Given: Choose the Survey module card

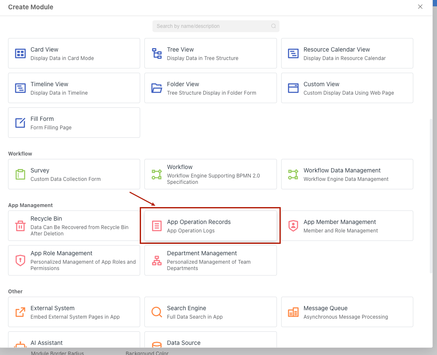Looking at the screenshot, I should pos(74,174).
